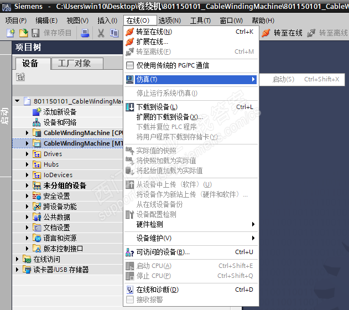Click the 安全设置 security settings icon
Image resolution: width=349 pixels, height=310 pixels.
(x=37, y=196)
